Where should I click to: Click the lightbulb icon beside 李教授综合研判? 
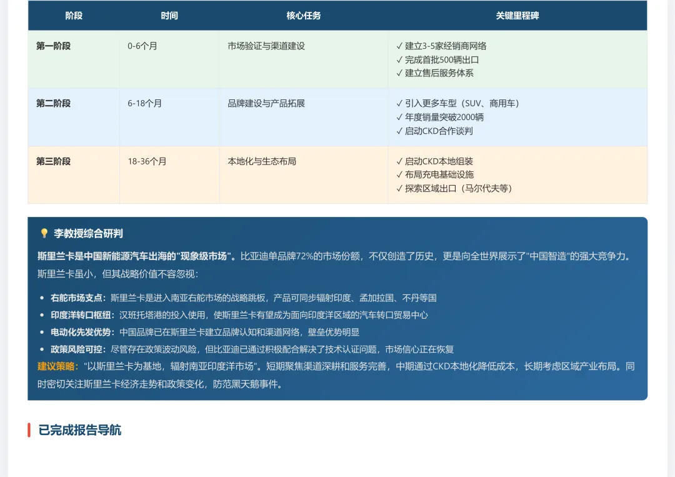click(x=44, y=233)
